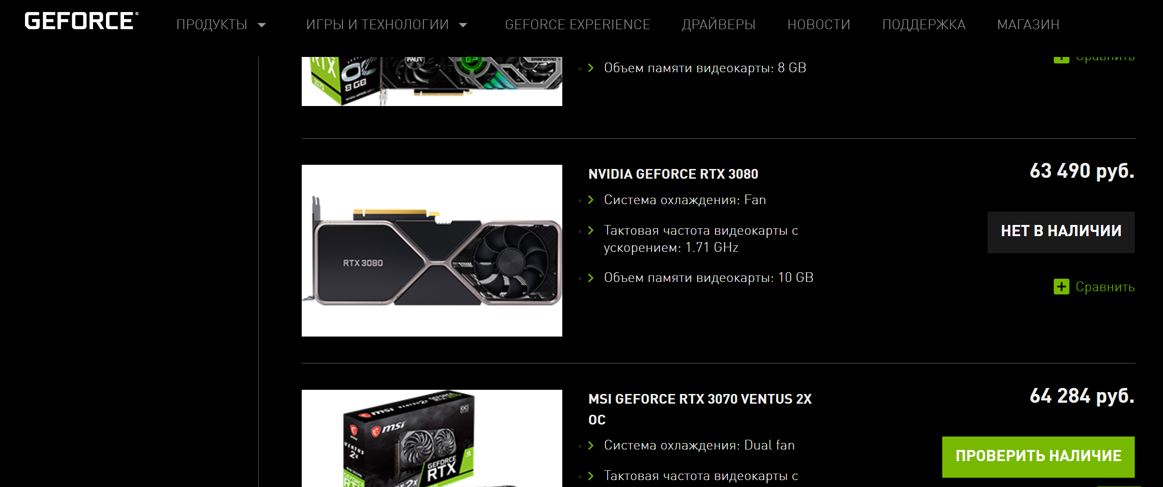
Task: Click the GeForce logo
Action: coord(81,21)
